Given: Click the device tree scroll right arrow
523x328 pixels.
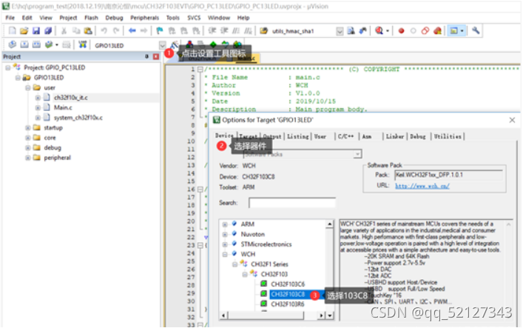Looking at the screenshot, I should [x=321, y=315].
